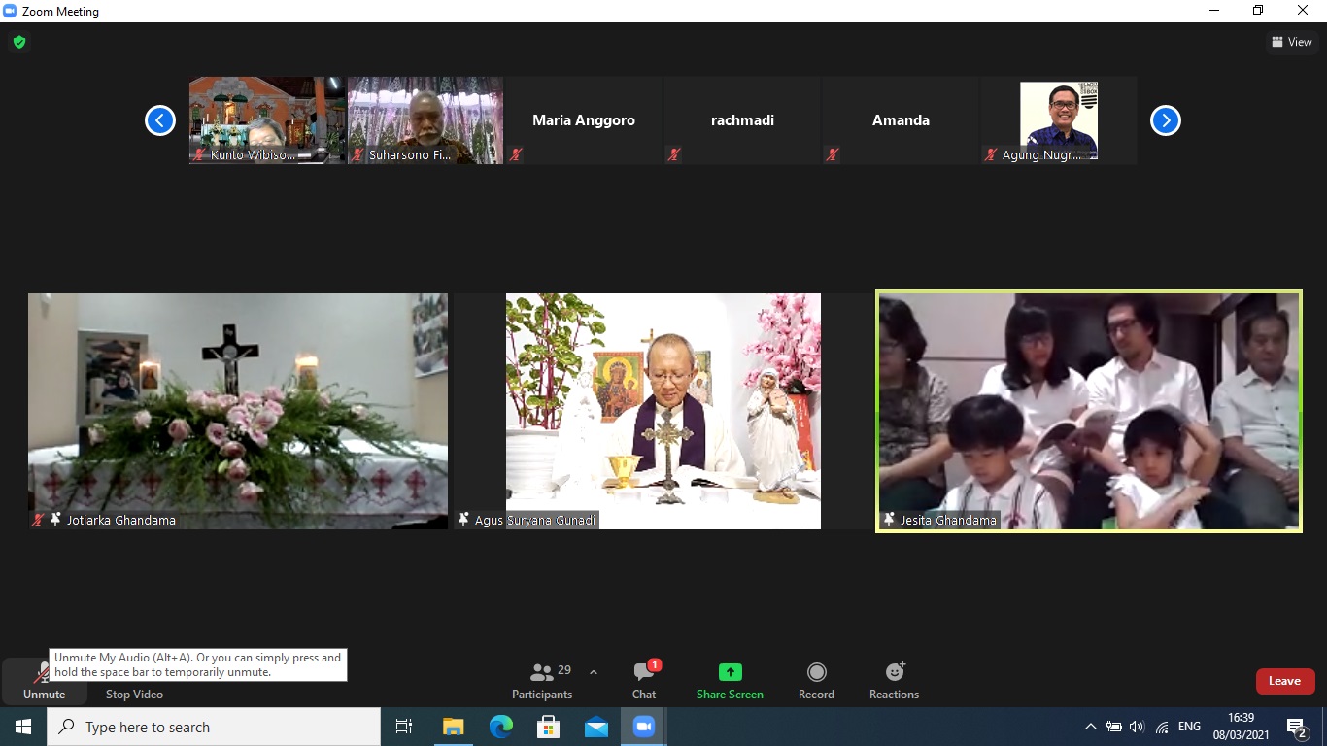Select Amanda's participant tile

pyautogui.click(x=901, y=120)
